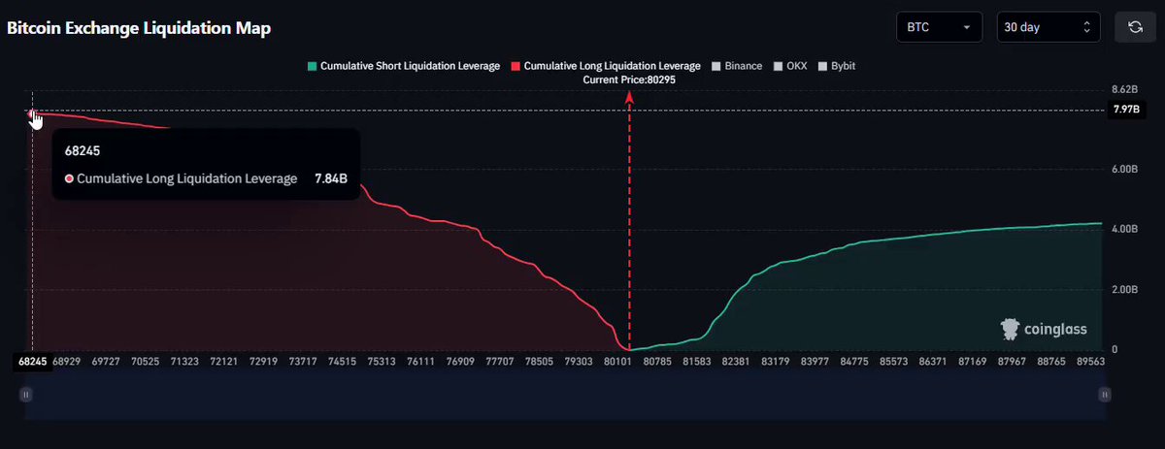This screenshot has height=449, width=1165.
Task: Click the zoom range scrollbar track
Action: click(565, 395)
